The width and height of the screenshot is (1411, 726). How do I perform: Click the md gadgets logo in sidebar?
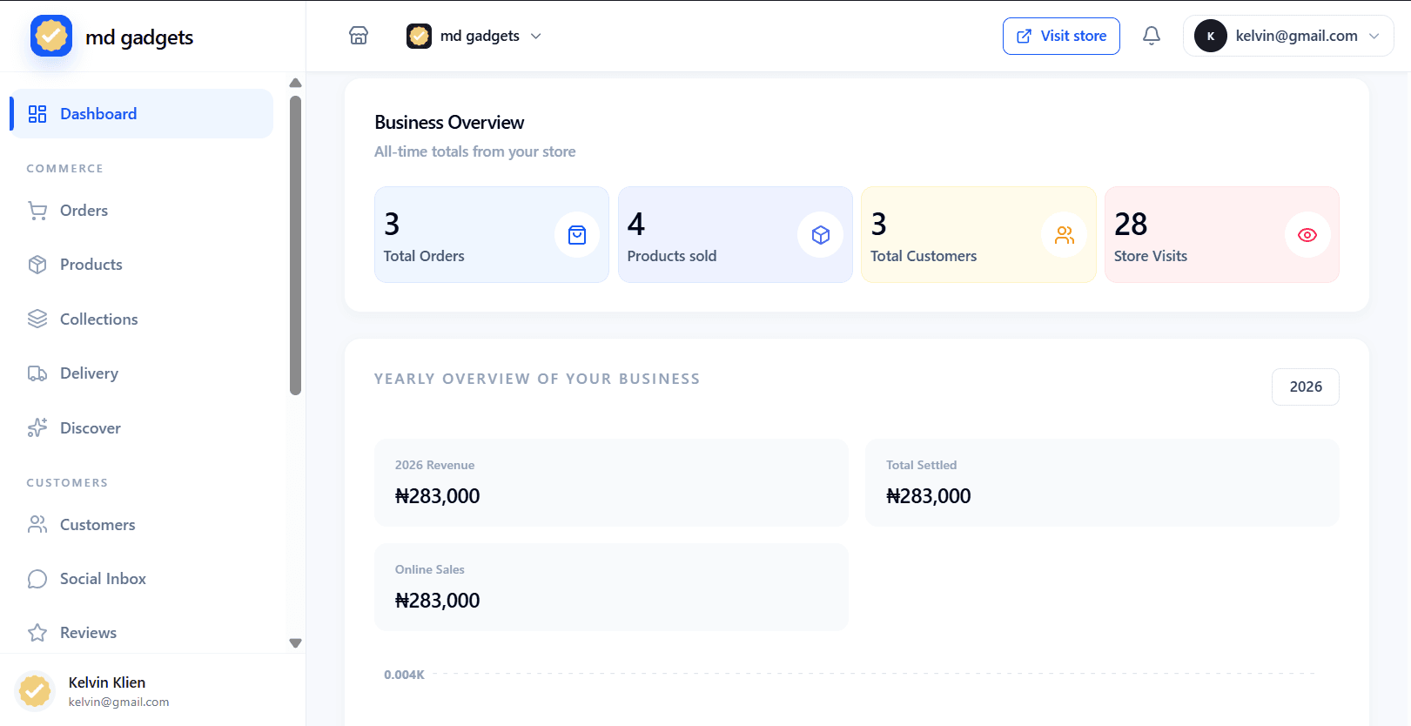[x=51, y=36]
